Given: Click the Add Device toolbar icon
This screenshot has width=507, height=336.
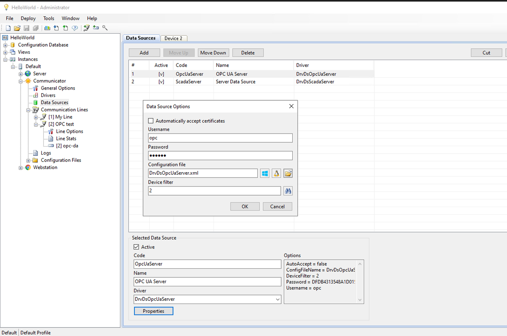Looking at the screenshot, I should point(96,28).
